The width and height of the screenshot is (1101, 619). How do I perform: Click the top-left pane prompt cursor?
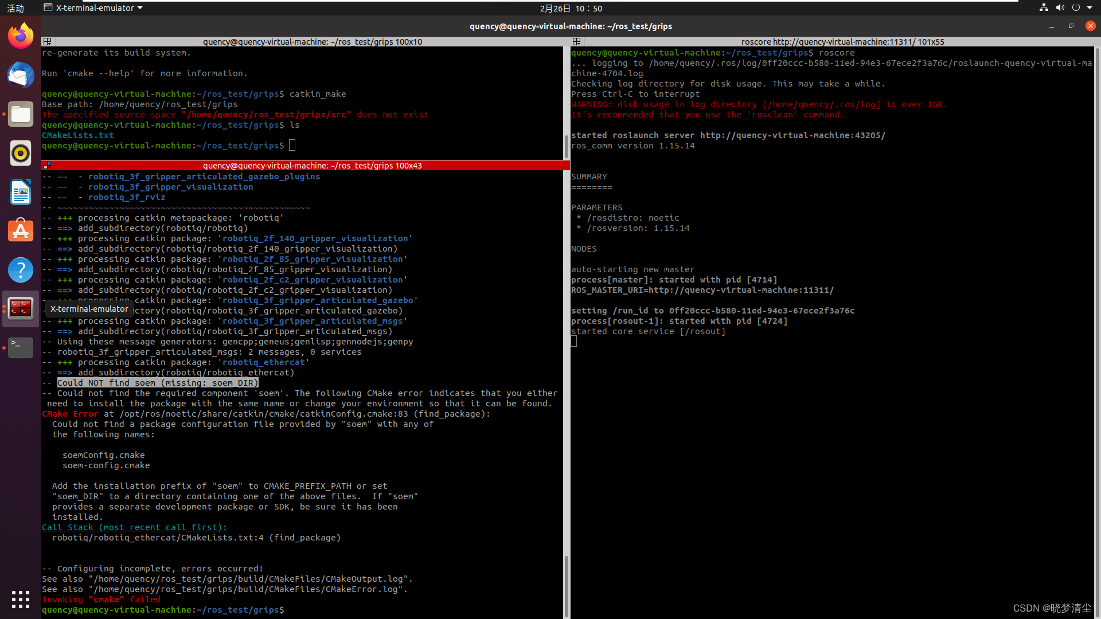coord(292,146)
